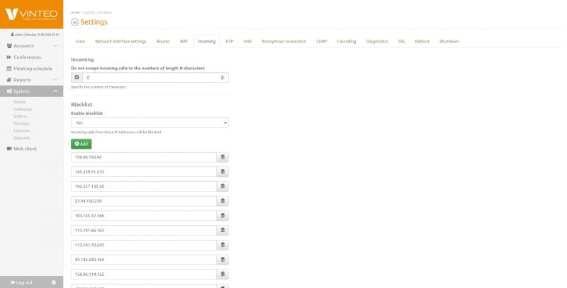Open the Diagnostics tab
Screen dimensions: 567x288
pyautogui.click(x=376, y=42)
